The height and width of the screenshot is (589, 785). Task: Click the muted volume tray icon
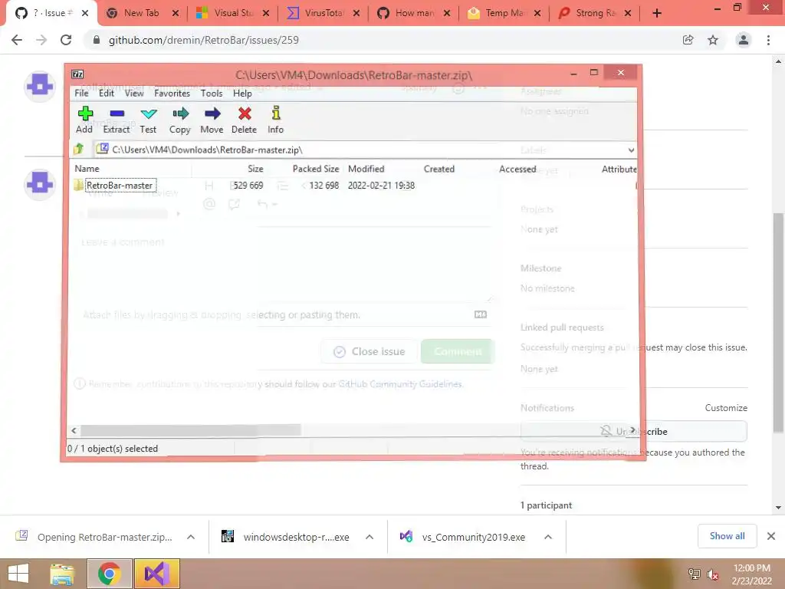point(713,574)
